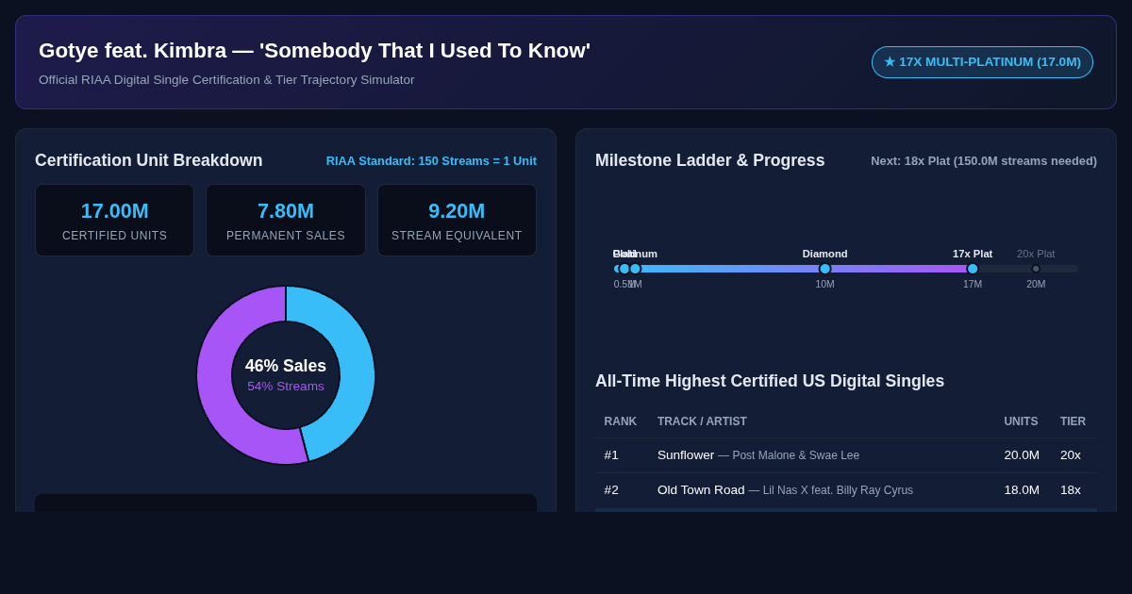Click the Gold milestone marker at 0.5M

(x=624, y=269)
